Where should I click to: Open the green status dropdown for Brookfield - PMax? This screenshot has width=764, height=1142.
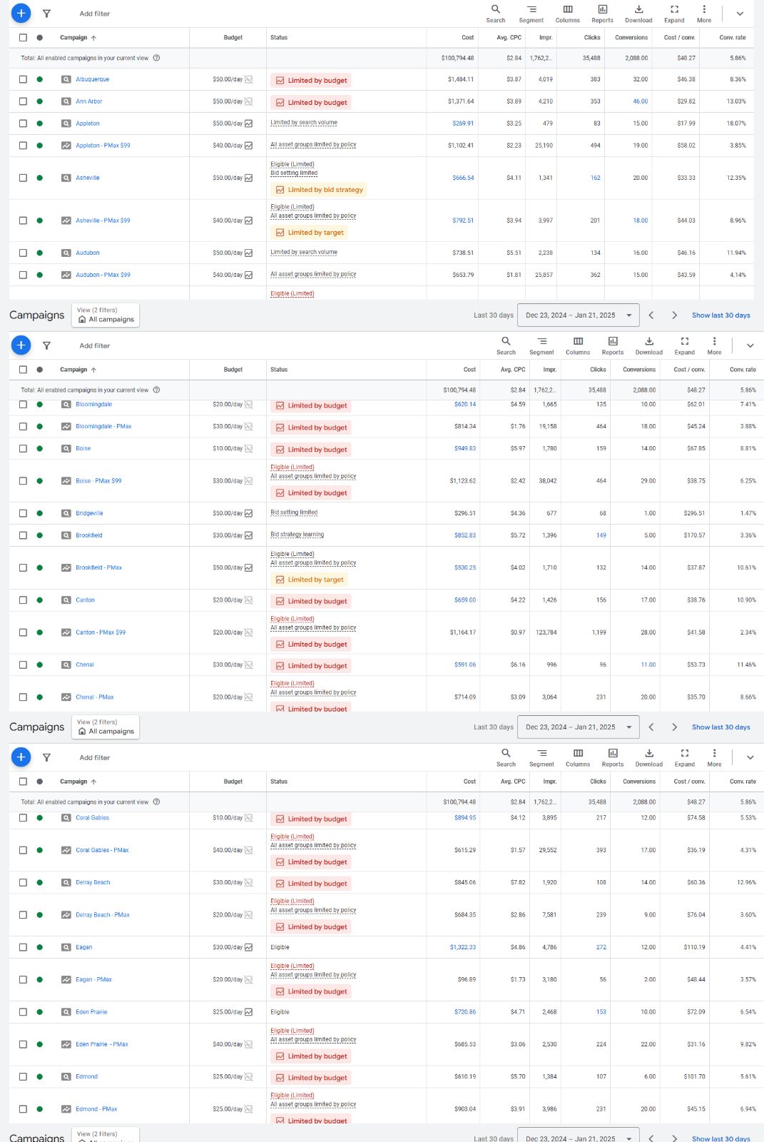click(39, 567)
